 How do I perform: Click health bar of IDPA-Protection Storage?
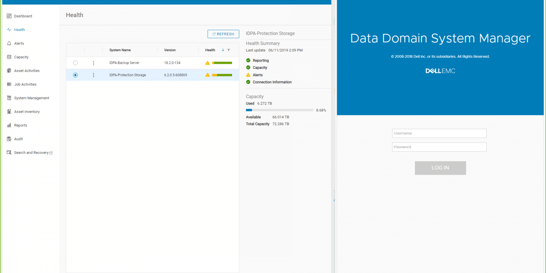click(x=222, y=75)
